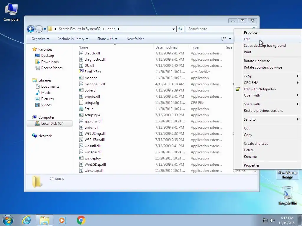Viewport: 302px width, 226px height.
Task: Click the Change your view icon
Action: (x=224, y=39)
